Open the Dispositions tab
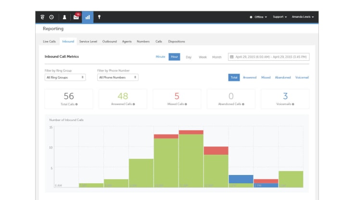 177,41
